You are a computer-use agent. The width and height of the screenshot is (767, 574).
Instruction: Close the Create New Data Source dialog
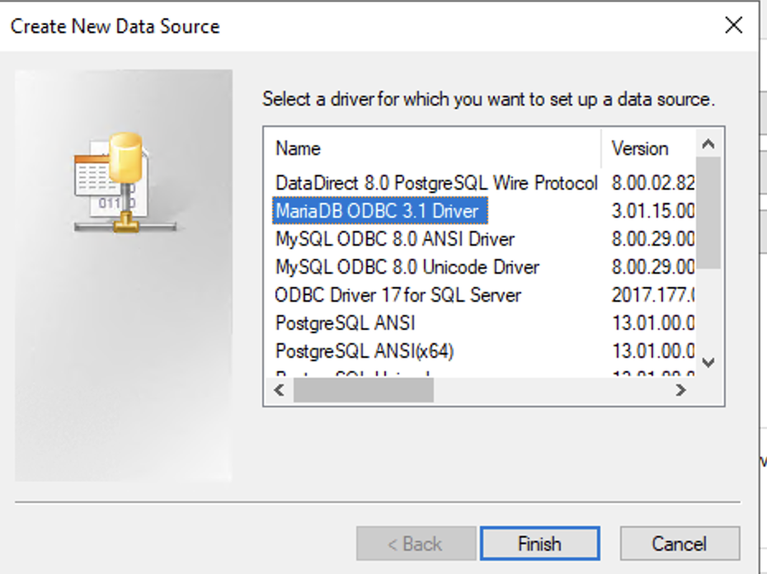tap(734, 25)
